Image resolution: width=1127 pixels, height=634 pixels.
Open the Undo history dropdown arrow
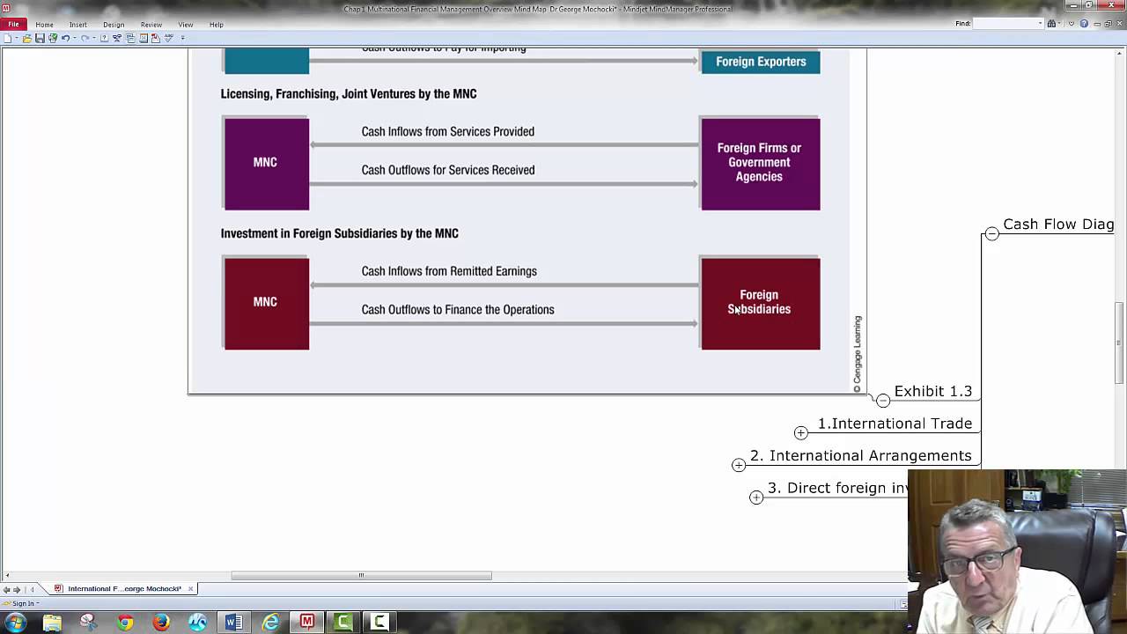[x=74, y=38]
